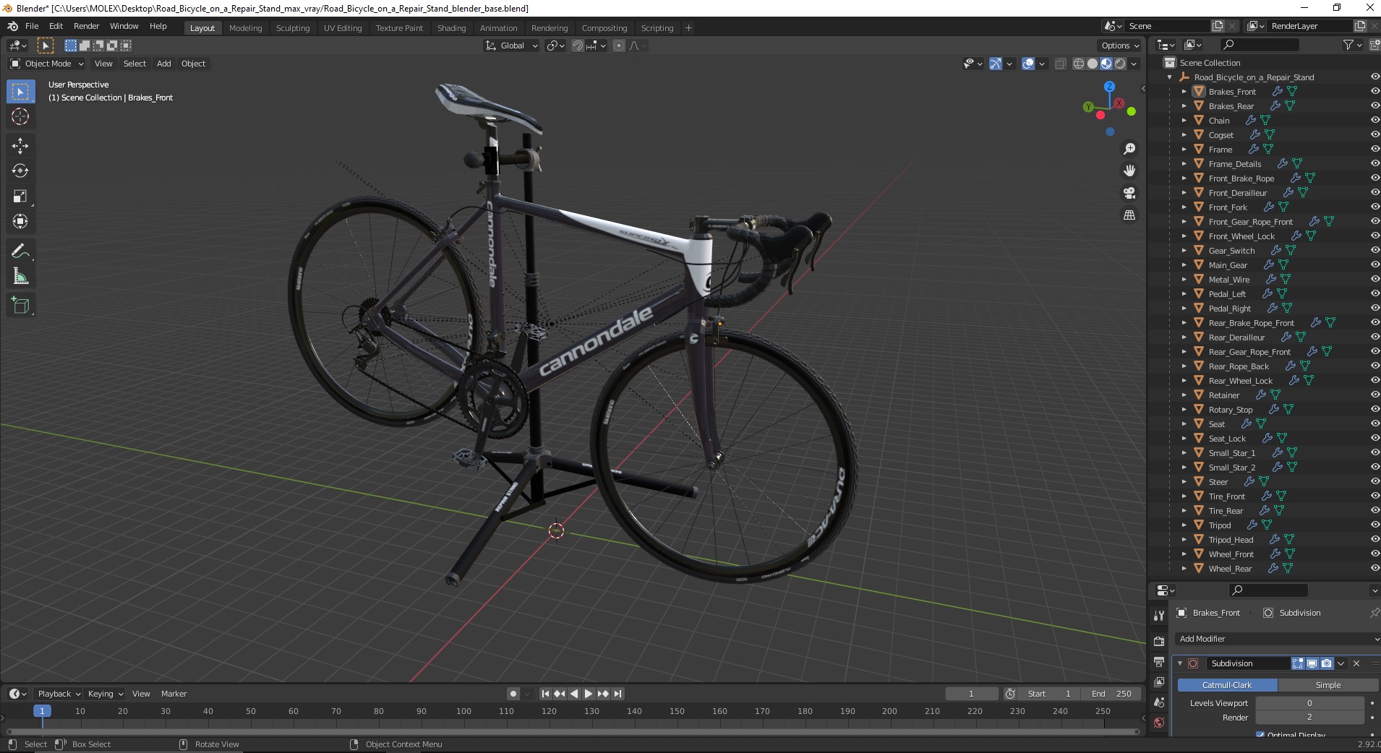Screen dimensions: 1381x753
Task: Select the Add Cube tool
Action: coord(20,306)
